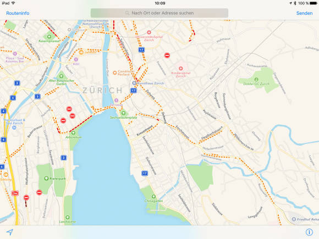Select the Alter Botanischer Garten marker
319x239 pixels.
(x=61, y=76)
